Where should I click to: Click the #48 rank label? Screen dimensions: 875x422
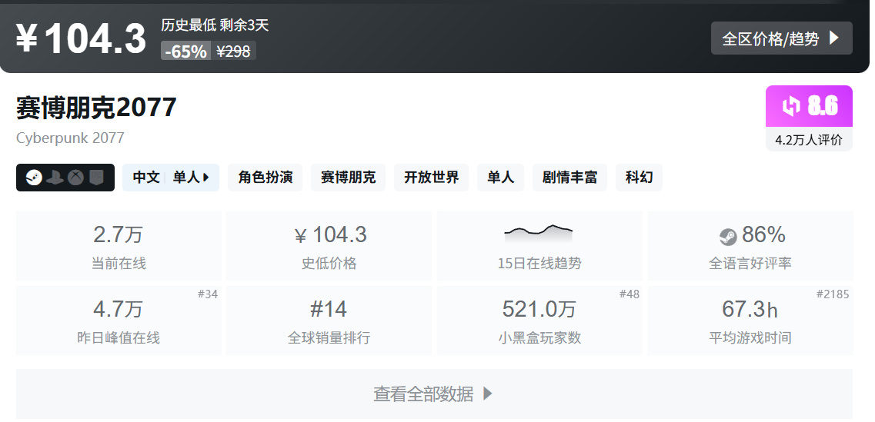click(630, 294)
